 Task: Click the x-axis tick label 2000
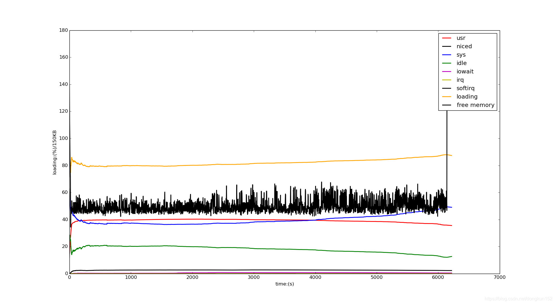pyautogui.click(x=192, y=277)
